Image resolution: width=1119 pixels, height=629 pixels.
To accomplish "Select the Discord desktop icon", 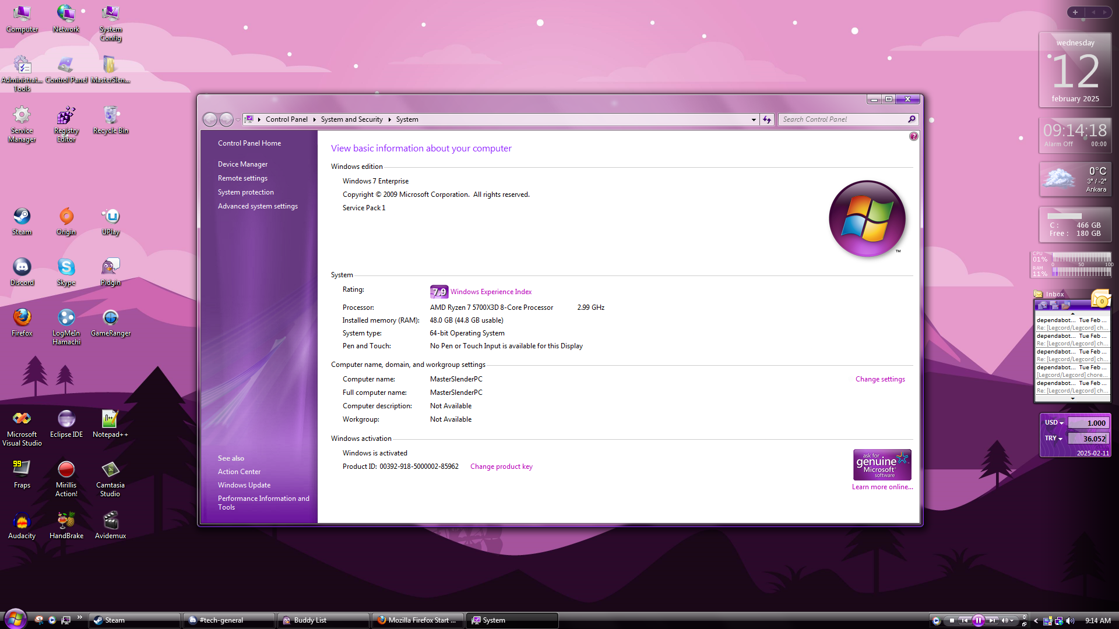I will (22, 272).
